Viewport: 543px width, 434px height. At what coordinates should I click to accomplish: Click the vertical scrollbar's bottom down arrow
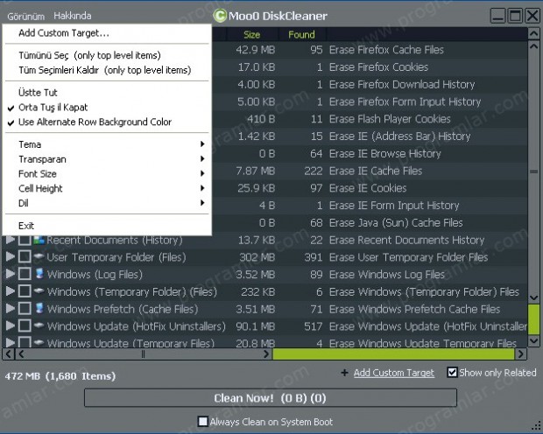click(x=533, y=341)
